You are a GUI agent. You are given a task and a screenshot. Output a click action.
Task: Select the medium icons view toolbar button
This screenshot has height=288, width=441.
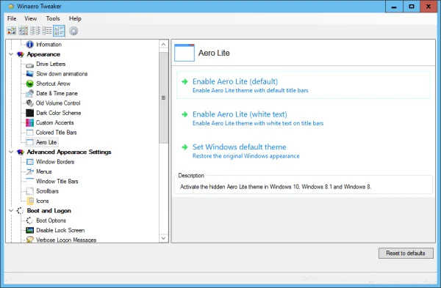coord(23,31)
